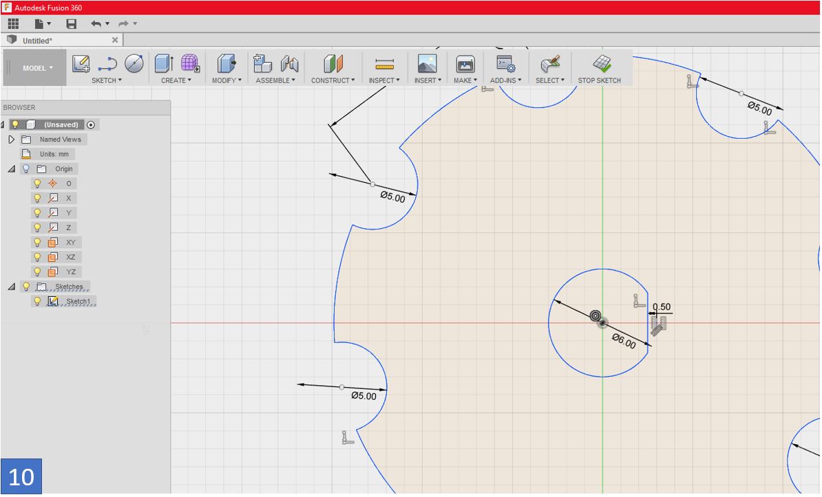Click the 0.50 dimension value in sketch
Screen dimensions: 822x497
tap(662, 307)
